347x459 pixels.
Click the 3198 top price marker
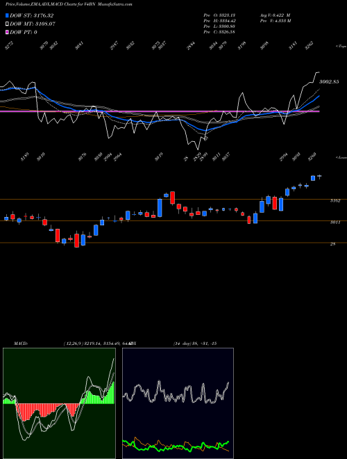242,46
